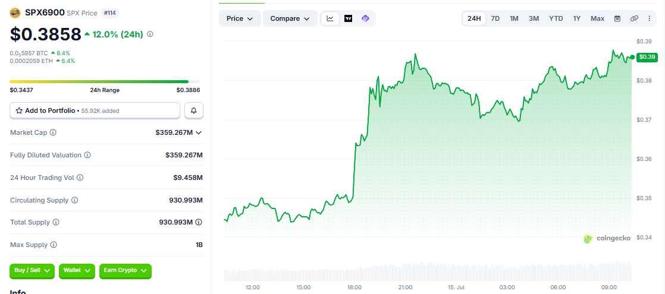
Task: Show Max Supply info icon
Action: [x=54, y=245]
